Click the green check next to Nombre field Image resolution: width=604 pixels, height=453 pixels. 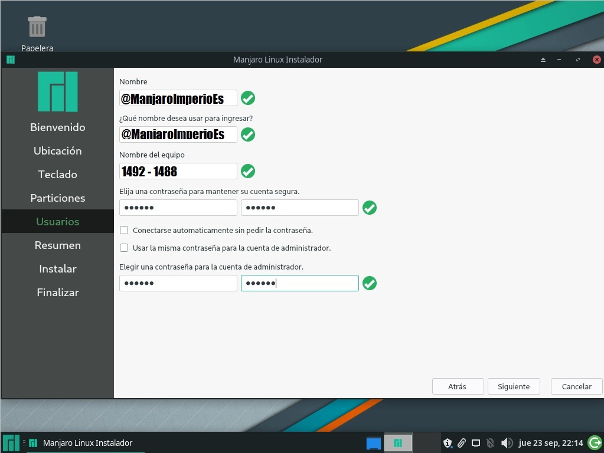coord(248,98)
